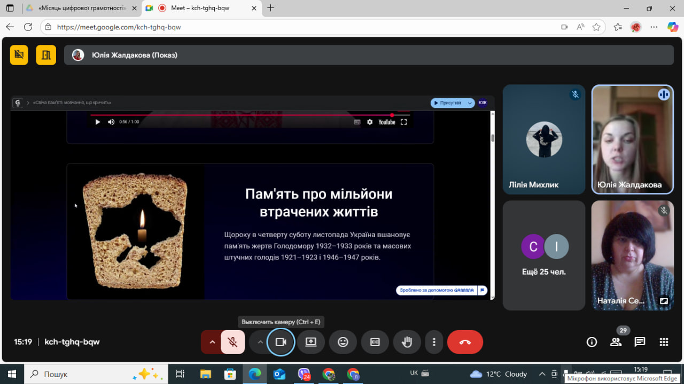Open the participants list icon

click(x=616, y=342)
